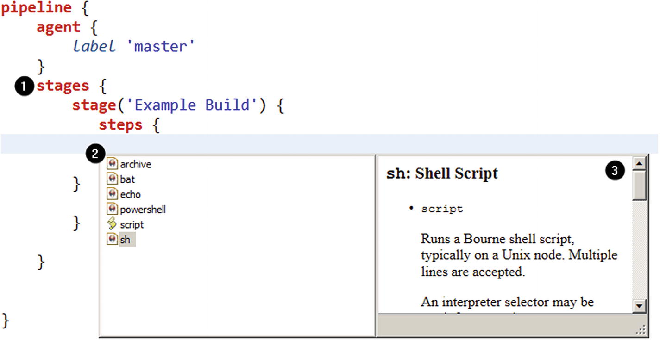Click the 'label' keyword in the editor
The image size is (660, 340).
tap(94, 46)
